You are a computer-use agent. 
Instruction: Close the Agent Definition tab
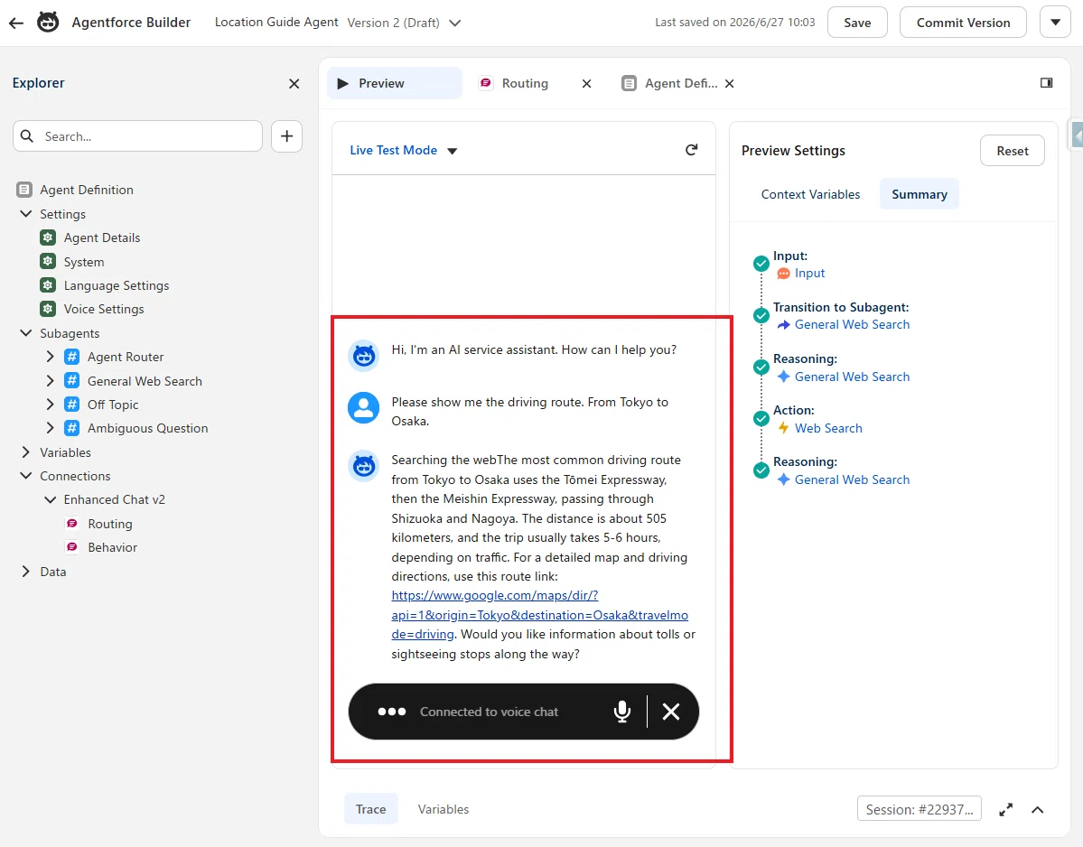coord(729,84)
